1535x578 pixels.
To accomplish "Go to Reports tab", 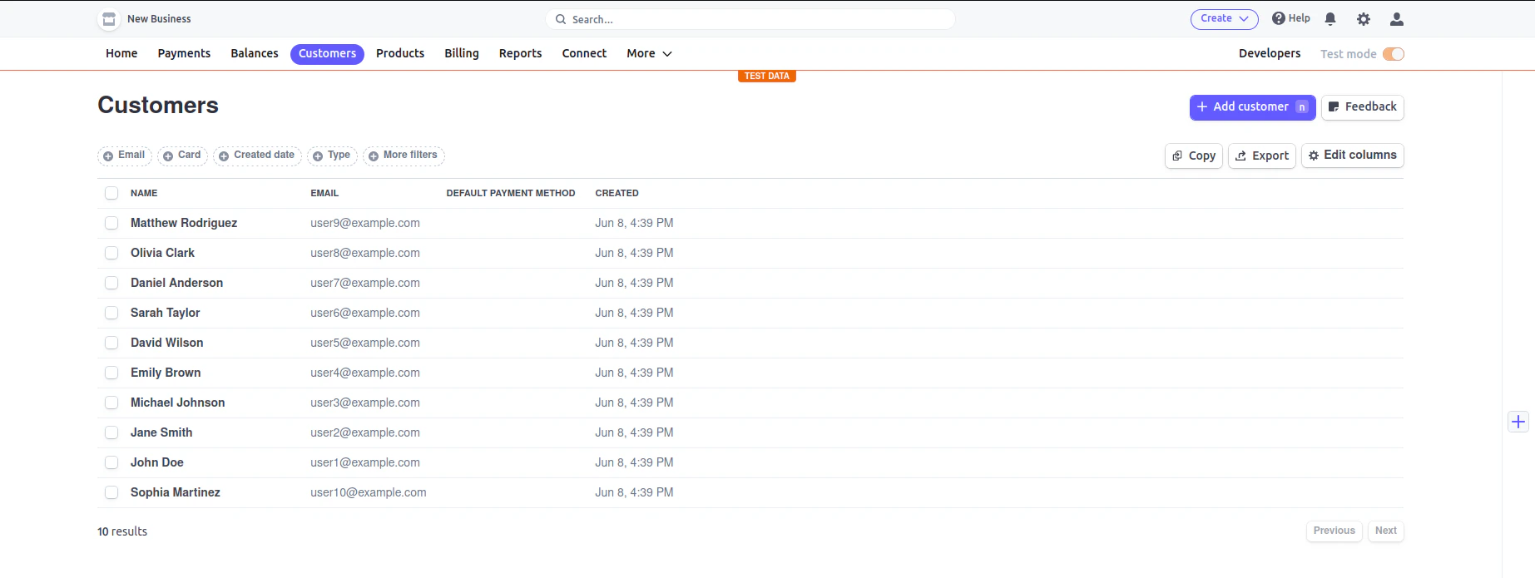I will click(x=521, y=53).
